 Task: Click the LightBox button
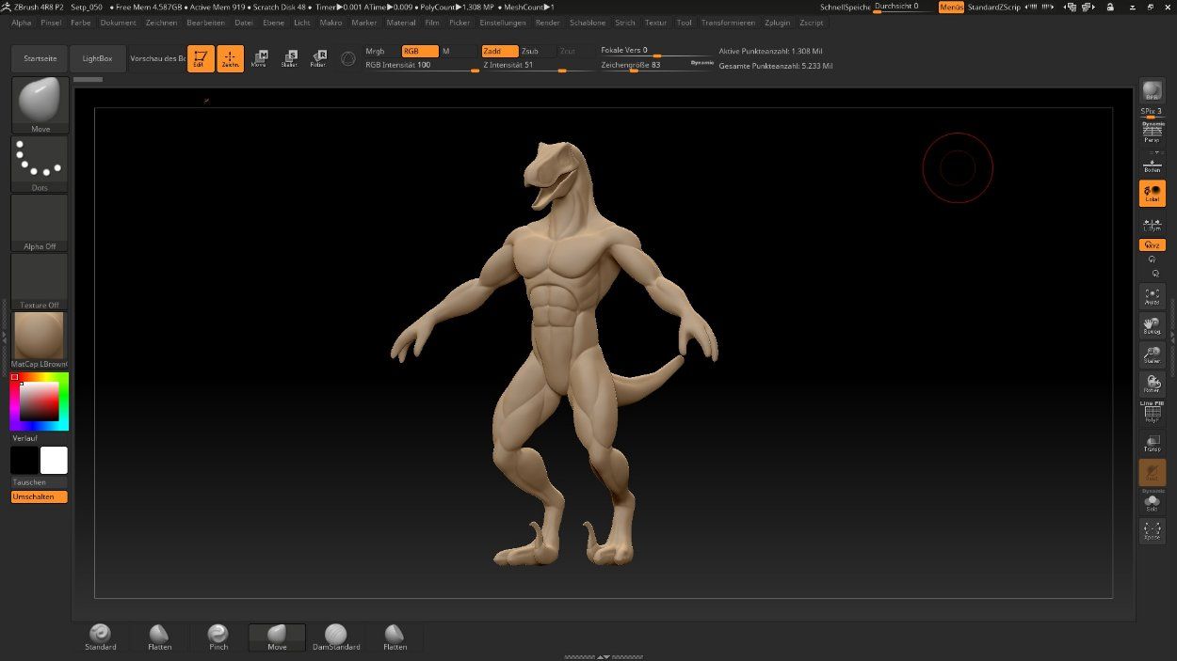tap(97, 58)
